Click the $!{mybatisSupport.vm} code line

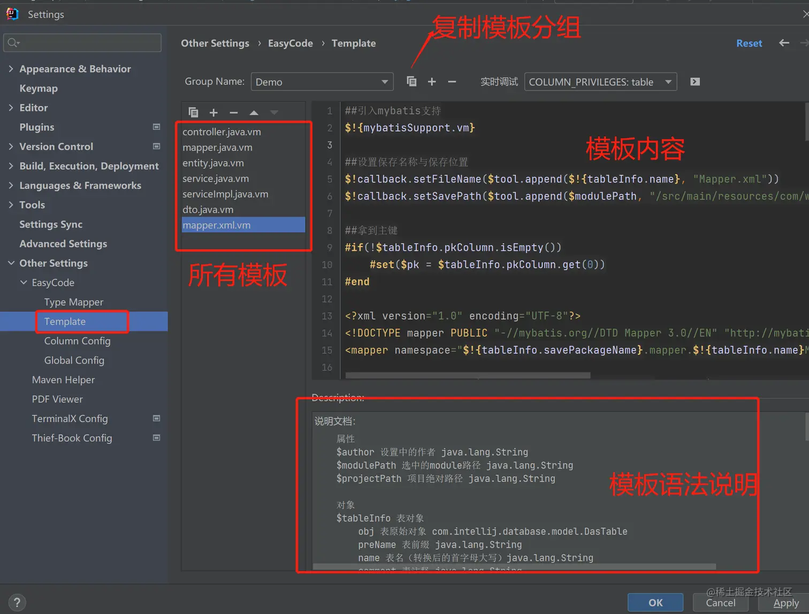tap(410, 128)
